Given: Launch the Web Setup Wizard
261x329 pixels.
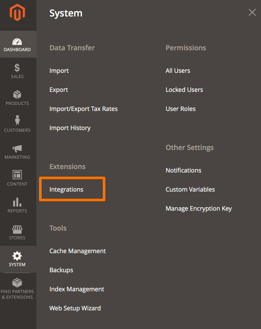Looking at the screenshot, I should [75, 308].
